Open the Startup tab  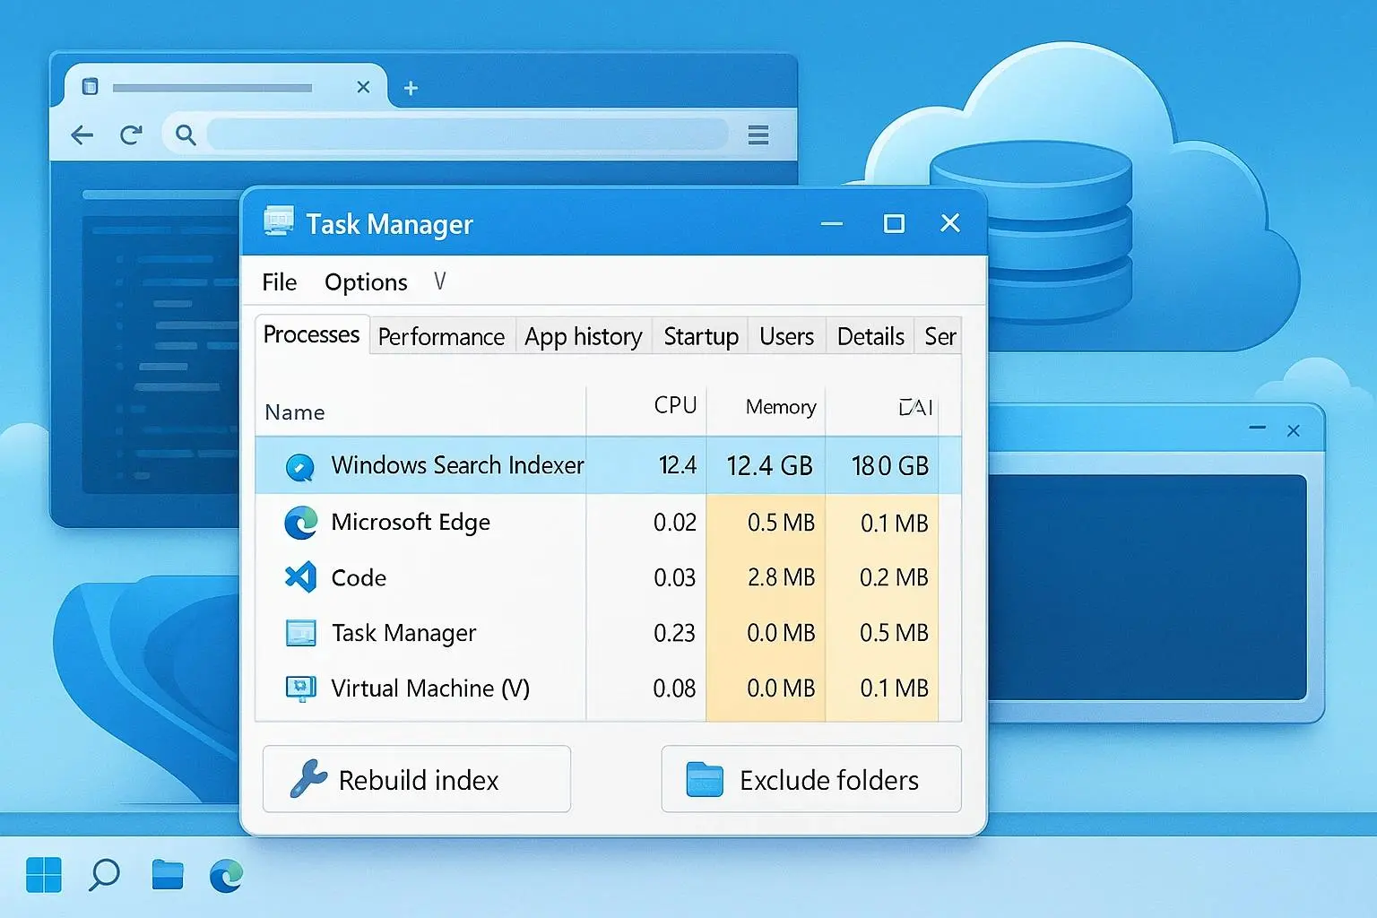click(701, 336)
